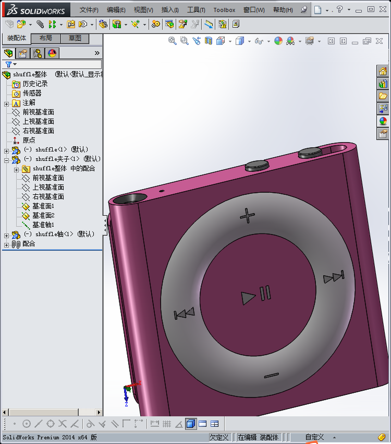This screenshot has width=391, height=444.
Task: Click the New Motion Study icon
Action: (x=155, y=24)
